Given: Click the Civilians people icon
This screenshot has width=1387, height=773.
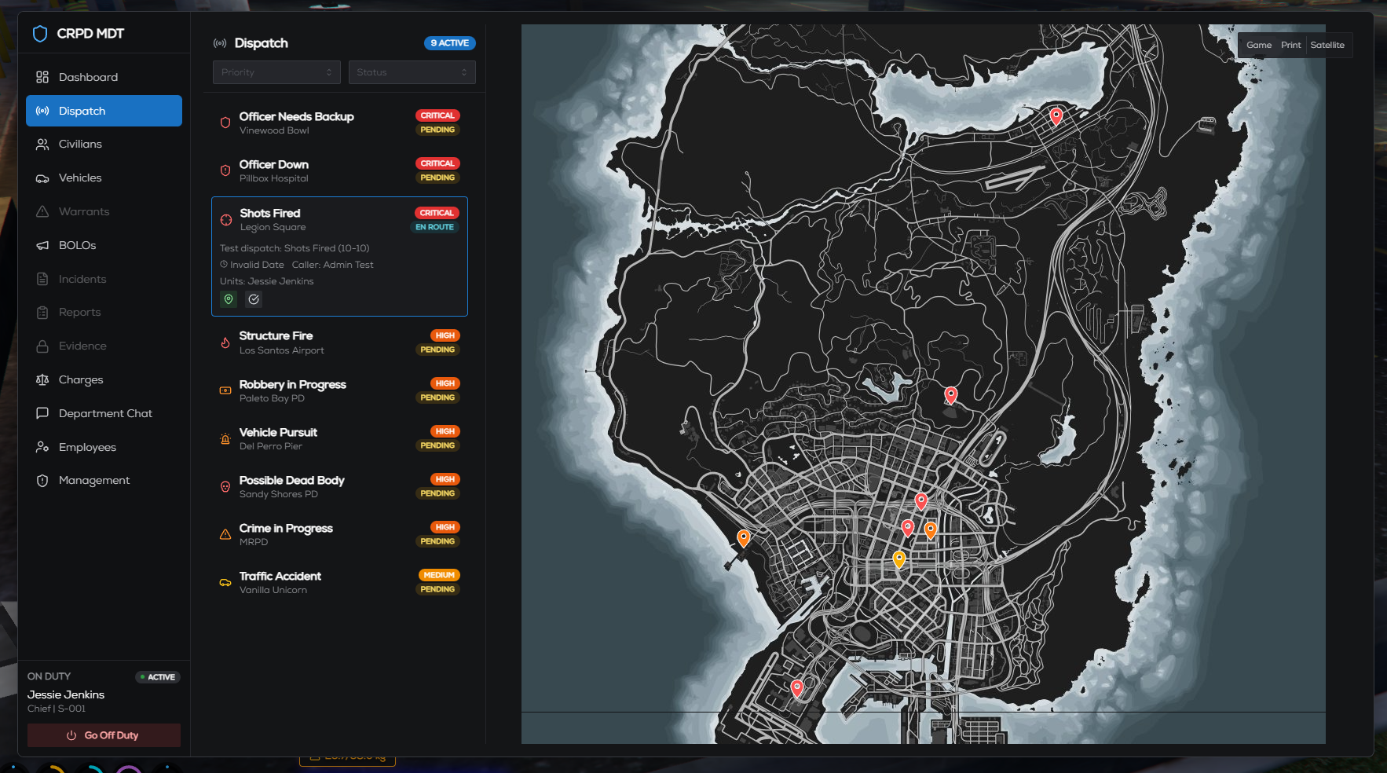Looking at the screenshot, I should tap(42, 145).
